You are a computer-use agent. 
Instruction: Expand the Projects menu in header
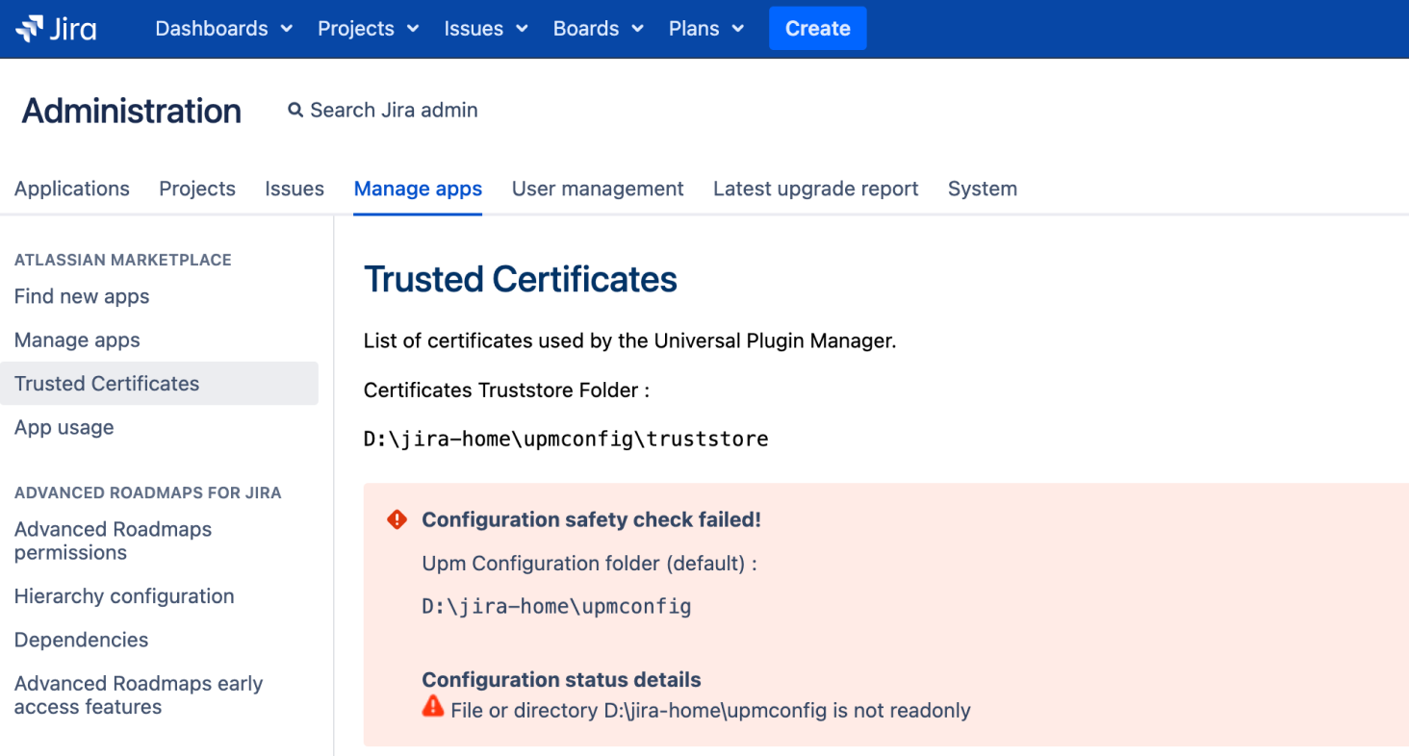pyautogui.click(x=368, y=29)
